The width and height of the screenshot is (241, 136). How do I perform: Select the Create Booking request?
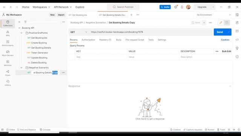[39, 43]
